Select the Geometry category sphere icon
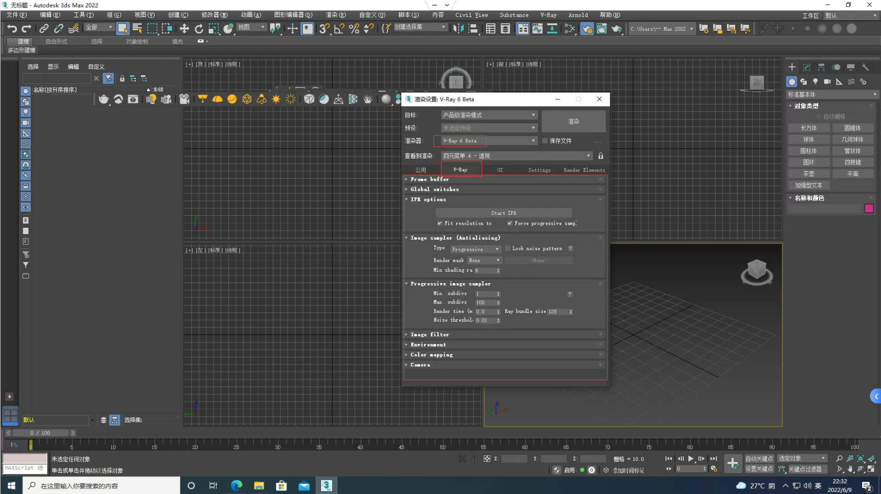This screenshot has height=494, width=881. [x=792, y=82]
